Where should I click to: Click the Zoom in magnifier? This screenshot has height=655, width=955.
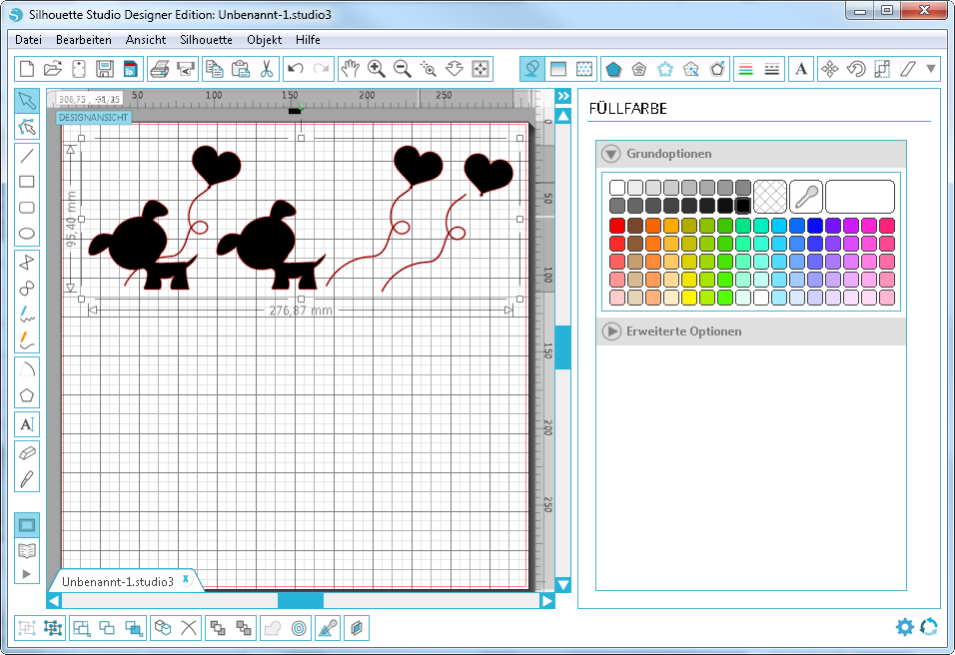[377, 69]
